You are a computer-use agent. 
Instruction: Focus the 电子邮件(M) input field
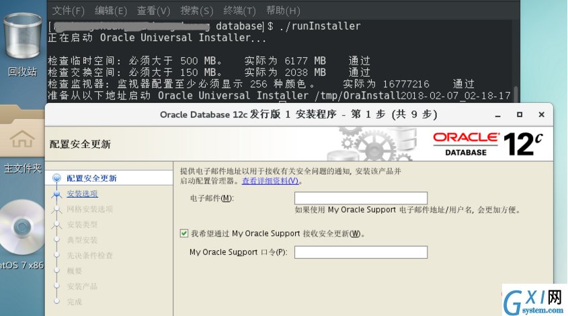361,198
